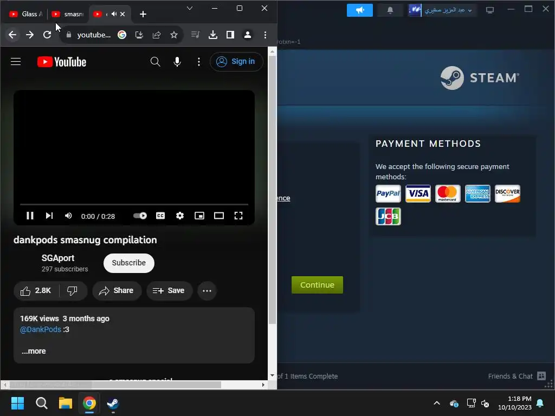Seek on the video progress bar
555x416 pixels.
click(134, 204)
